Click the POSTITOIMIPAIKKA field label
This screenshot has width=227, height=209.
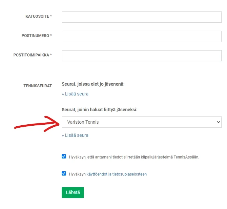pyautogui.click(x=32, y=55)
